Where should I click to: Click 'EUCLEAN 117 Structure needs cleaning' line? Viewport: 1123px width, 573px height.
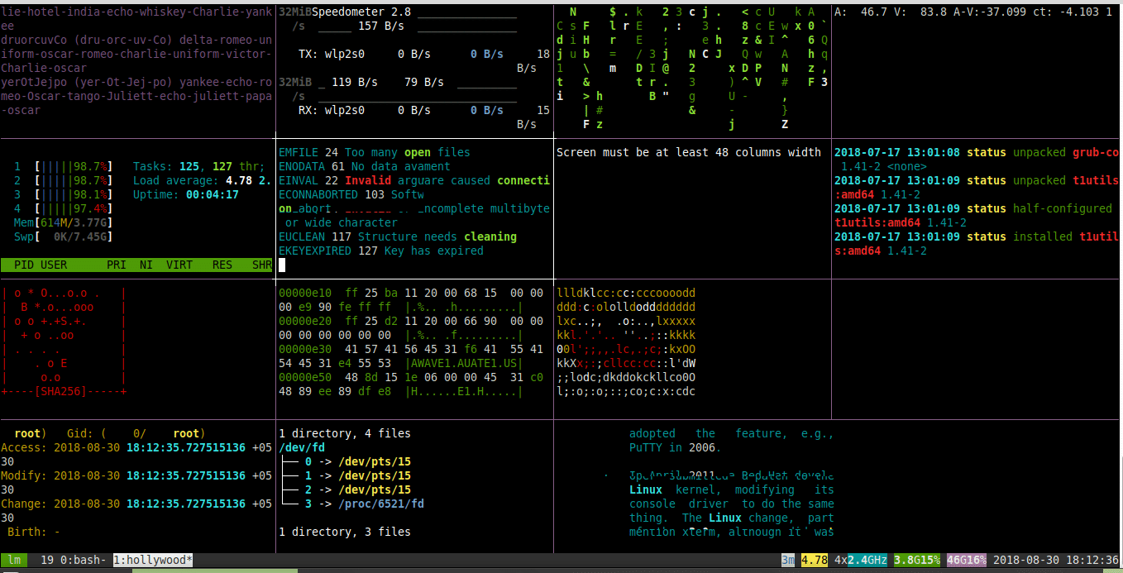click(398, 236)
